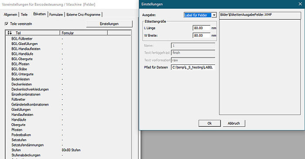Viewport: 305px width, 159px height.
Task: Select the BGL-Untergurte row
Action: coord(68,74)
